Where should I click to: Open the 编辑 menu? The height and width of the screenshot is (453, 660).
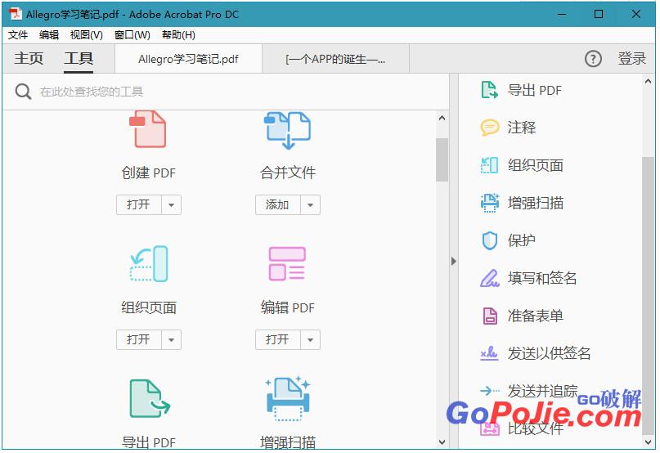(49, 35)
